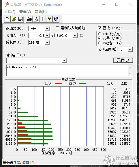Screen dimensions: 139x167
Task: Expand the 驱动器 drive dropdown
Action: (47, 29)
